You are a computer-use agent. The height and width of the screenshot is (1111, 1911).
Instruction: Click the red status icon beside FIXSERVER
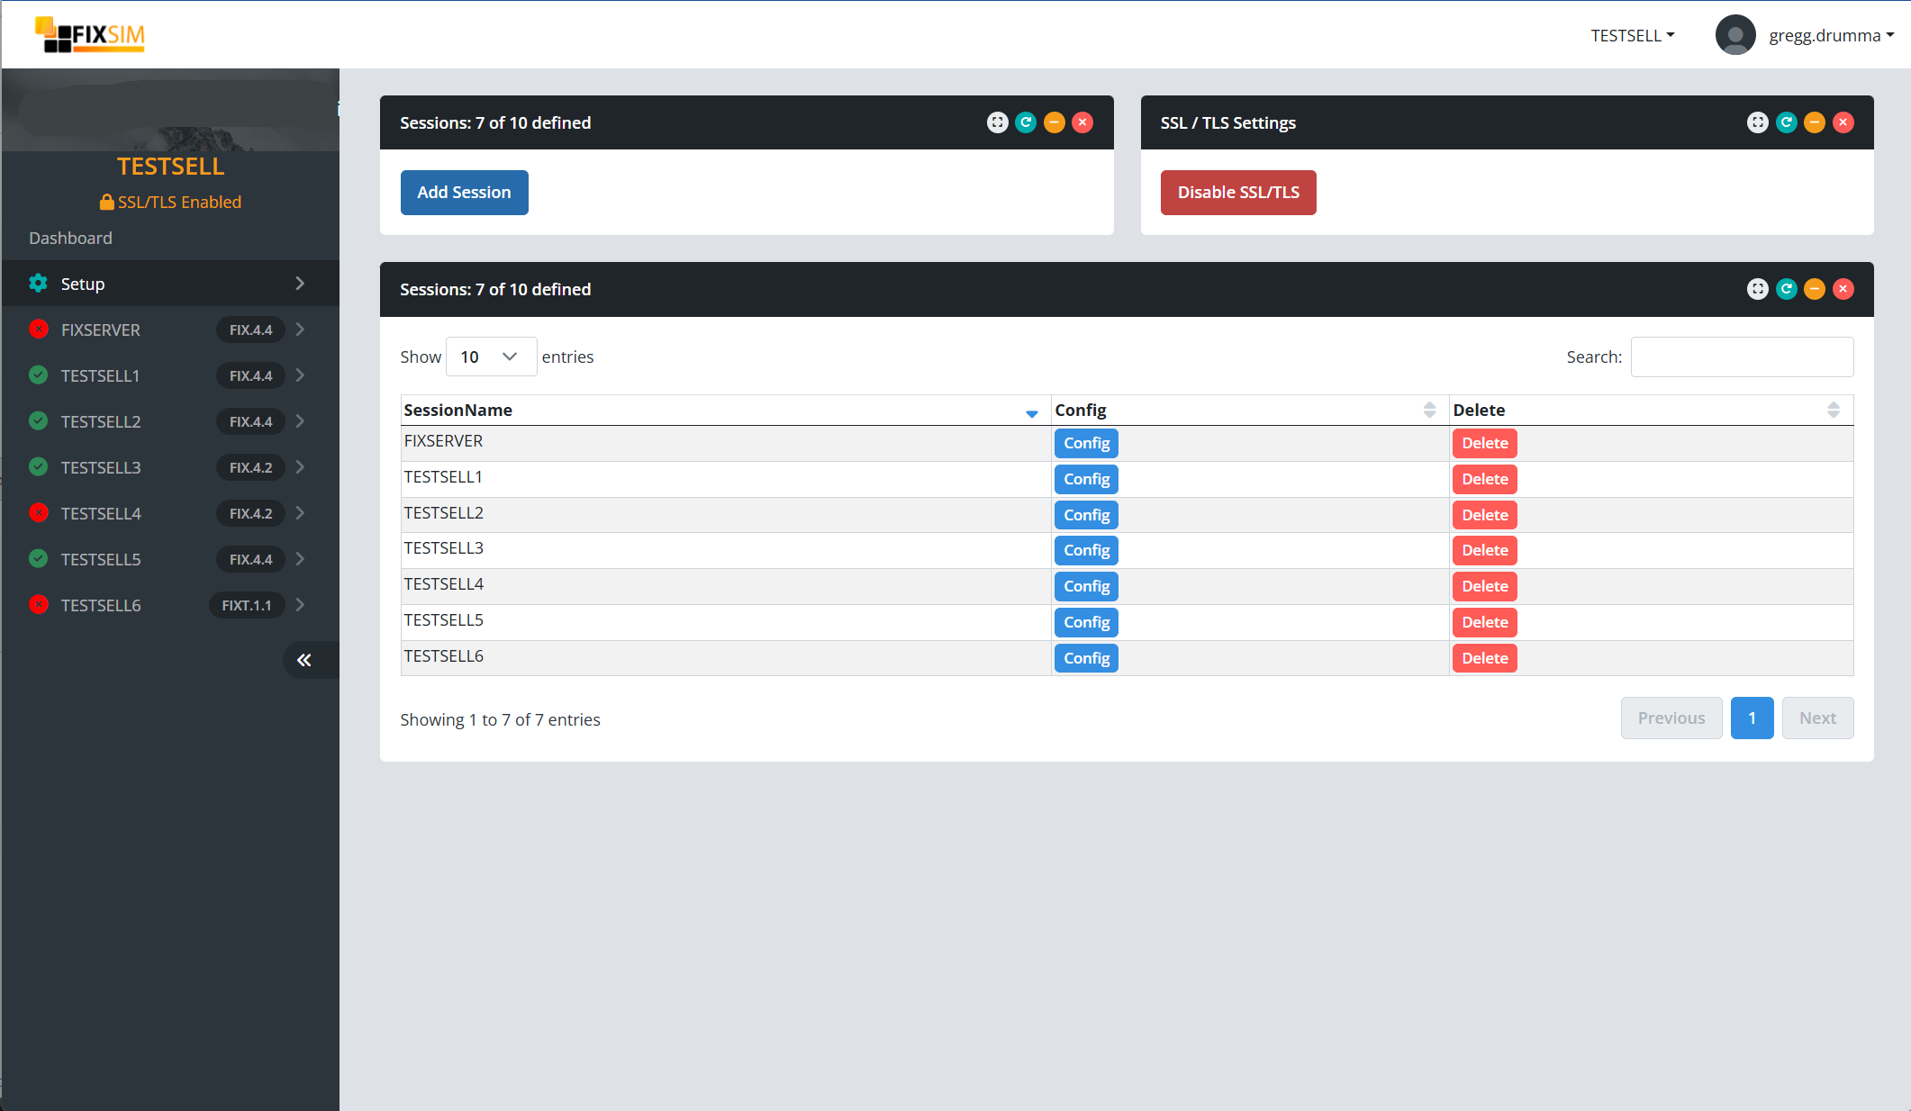point(39,330)
